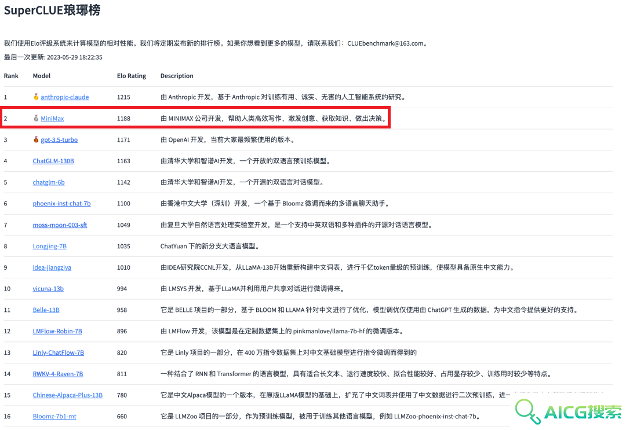Image resolution: width=626 pixels, height=430 pixels.
Task: Click the Rank column header
Action: pos(11,76)
